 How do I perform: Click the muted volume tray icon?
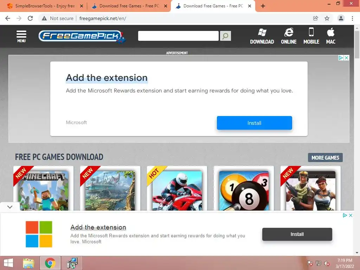click(x=327, y=263)
